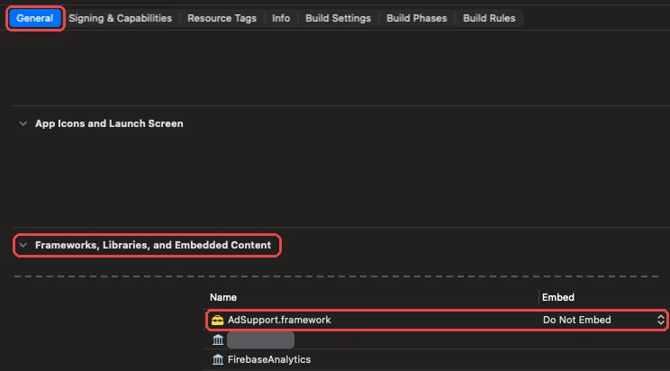Open the Build Phases tab
Screen dimensions: 670x371
[x=417, y=18]
